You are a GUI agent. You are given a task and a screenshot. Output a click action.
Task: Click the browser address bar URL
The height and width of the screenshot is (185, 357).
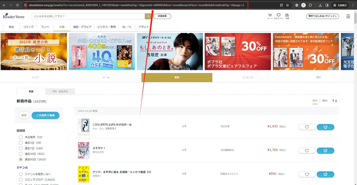(137, 5)
